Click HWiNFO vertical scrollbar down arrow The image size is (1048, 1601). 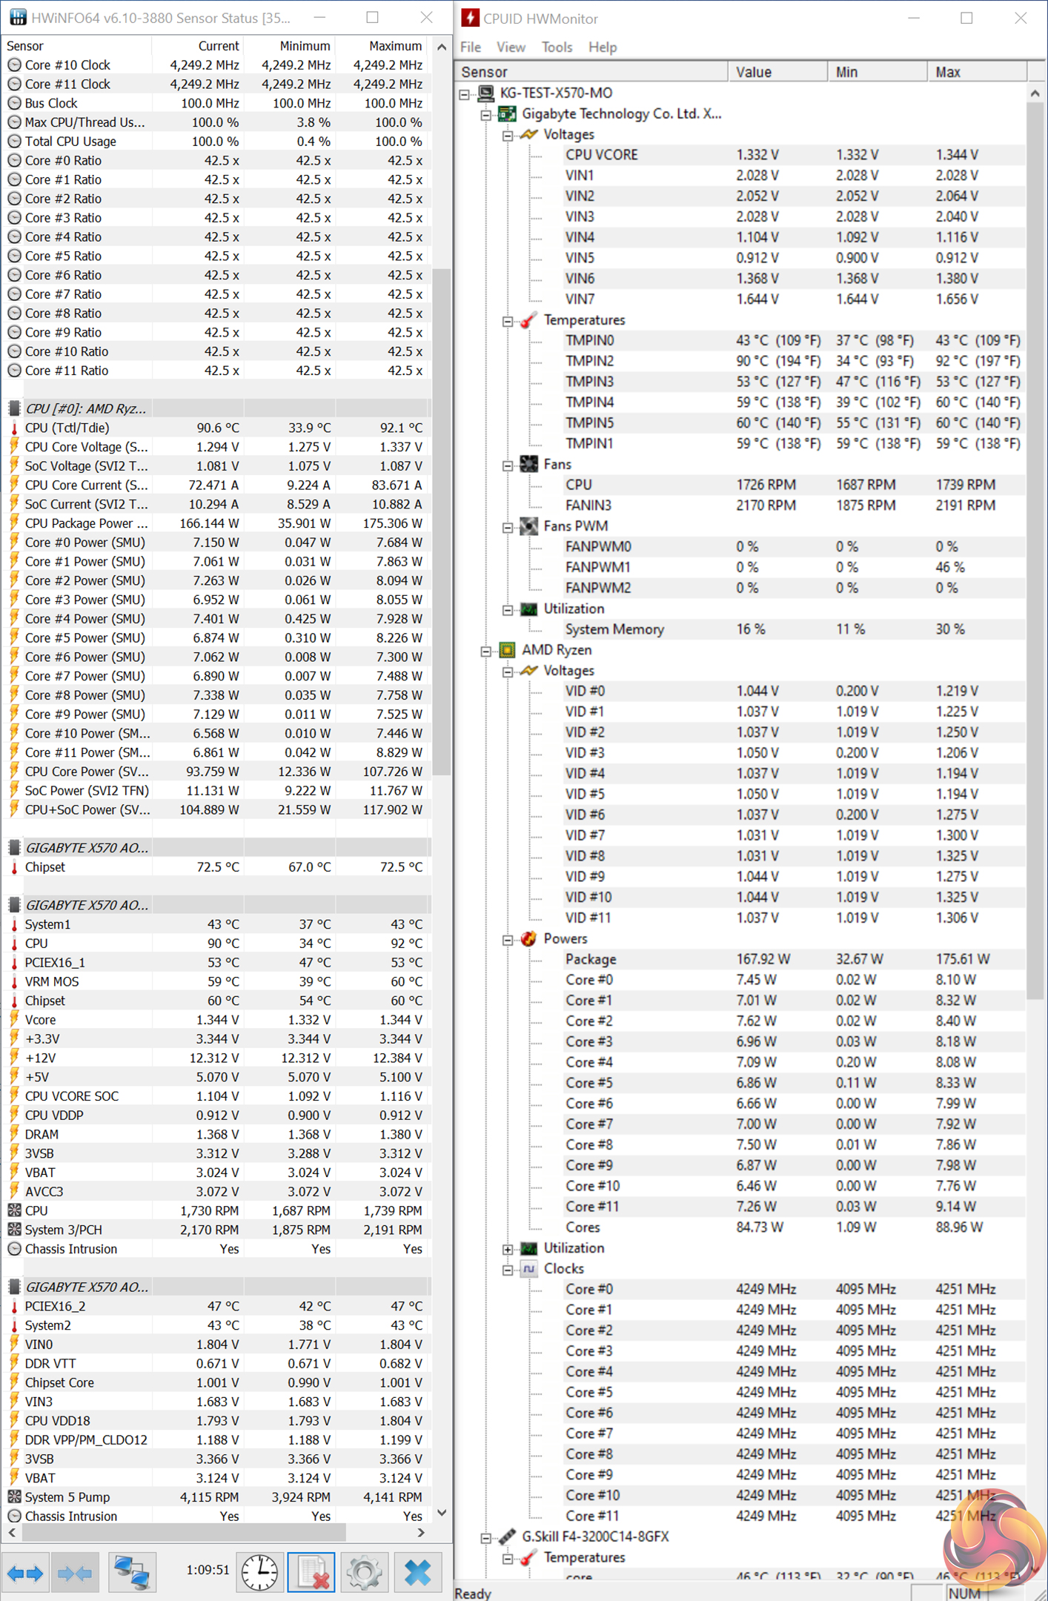pos(442,1512)
